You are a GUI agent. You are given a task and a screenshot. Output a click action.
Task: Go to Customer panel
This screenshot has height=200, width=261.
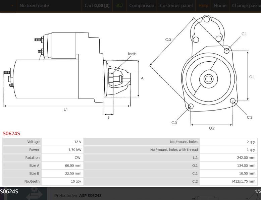(x=176, y=6)
